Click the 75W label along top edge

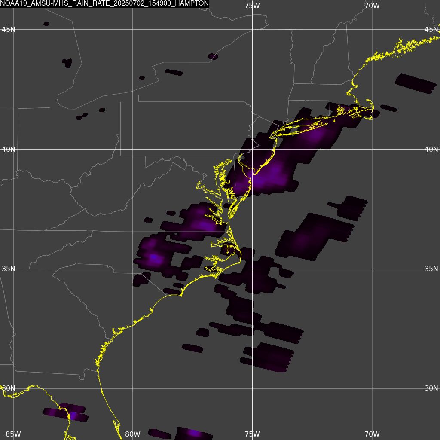252,6
